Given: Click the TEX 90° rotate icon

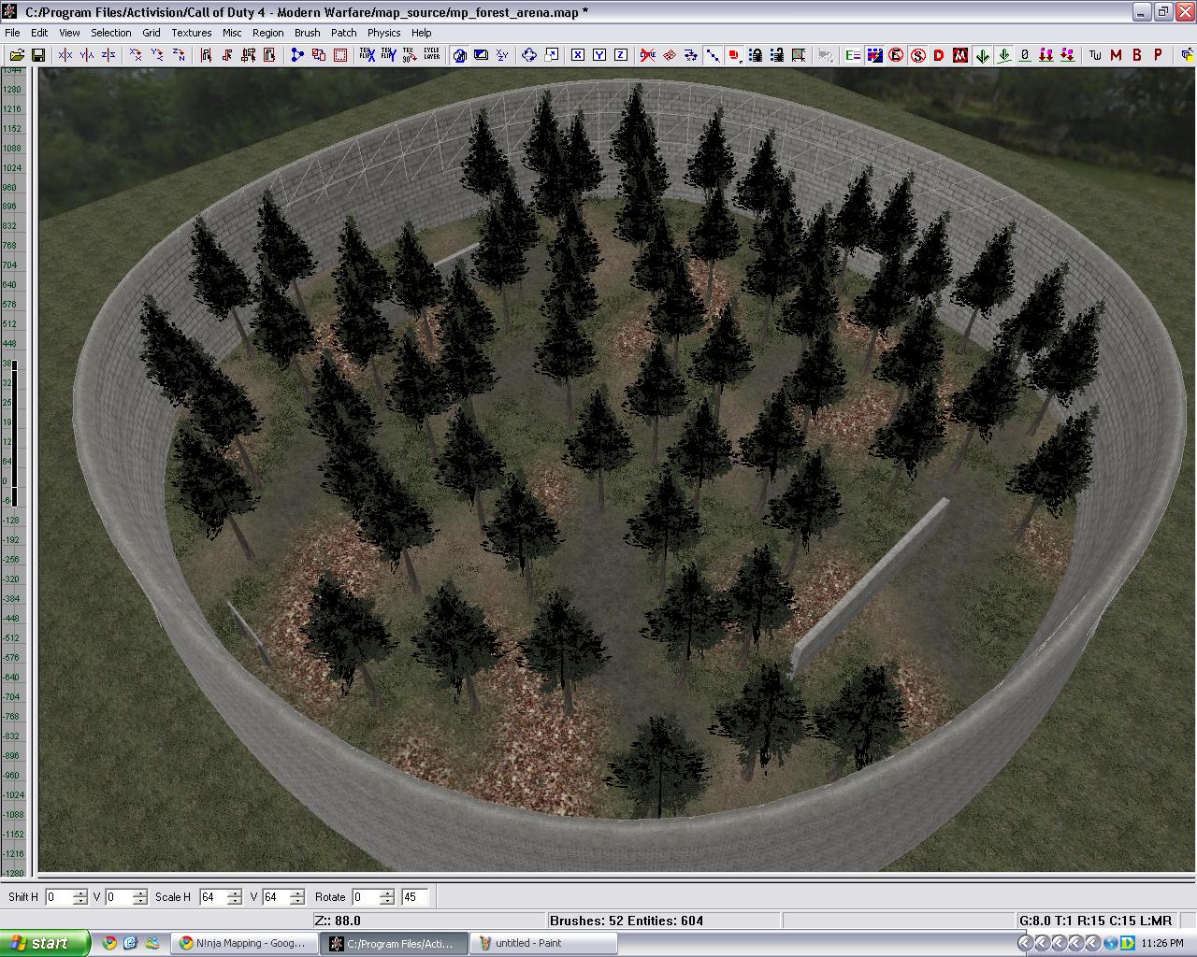Looking at the screenshot, I should [410, 55].
